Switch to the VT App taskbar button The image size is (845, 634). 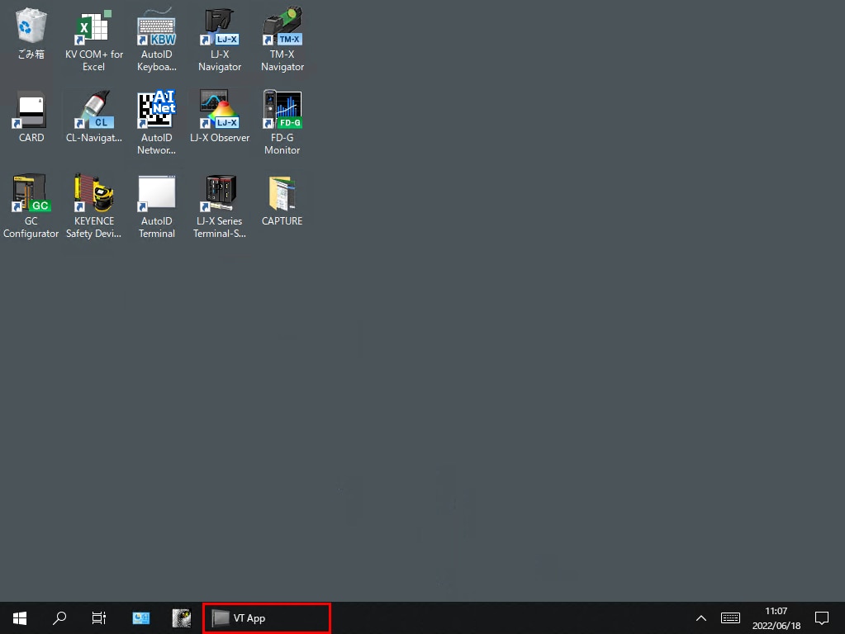[x=266, y=617]
